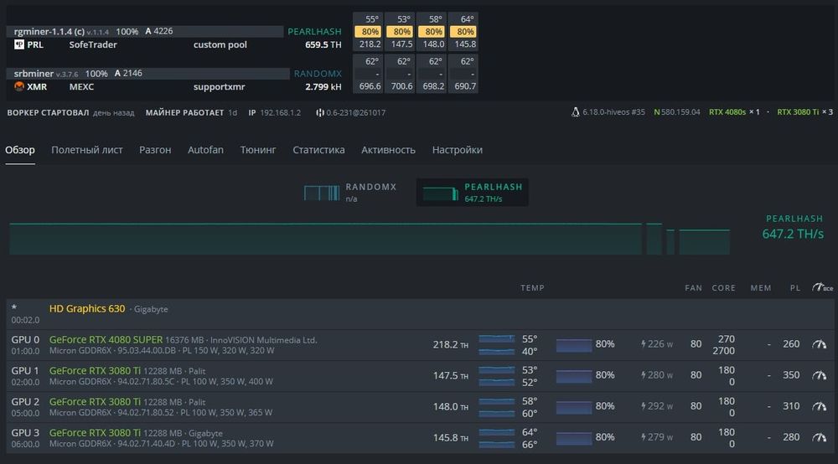This screenshot has width=838, height=464.
Task: Click GeForce RTX 3080 Ti in GPU 1 row
Action: pyautogui.click(x=96, y=370)
